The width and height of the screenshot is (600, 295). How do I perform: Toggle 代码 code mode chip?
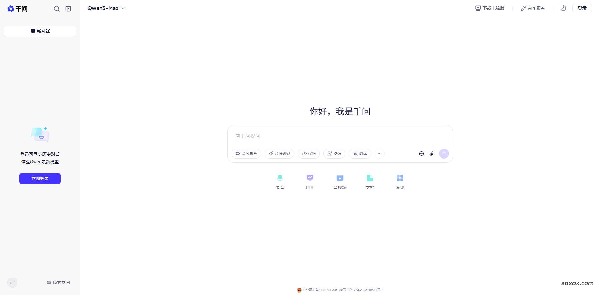coord(309,154)
